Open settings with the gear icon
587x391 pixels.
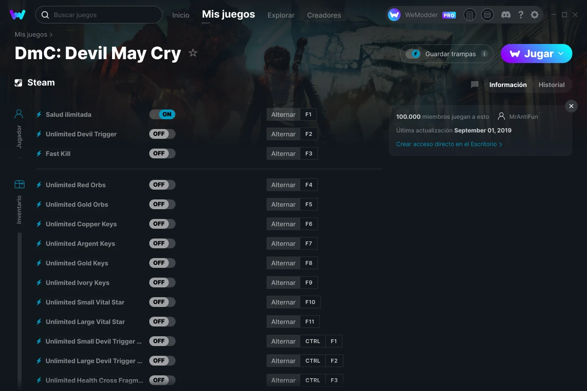535,15
